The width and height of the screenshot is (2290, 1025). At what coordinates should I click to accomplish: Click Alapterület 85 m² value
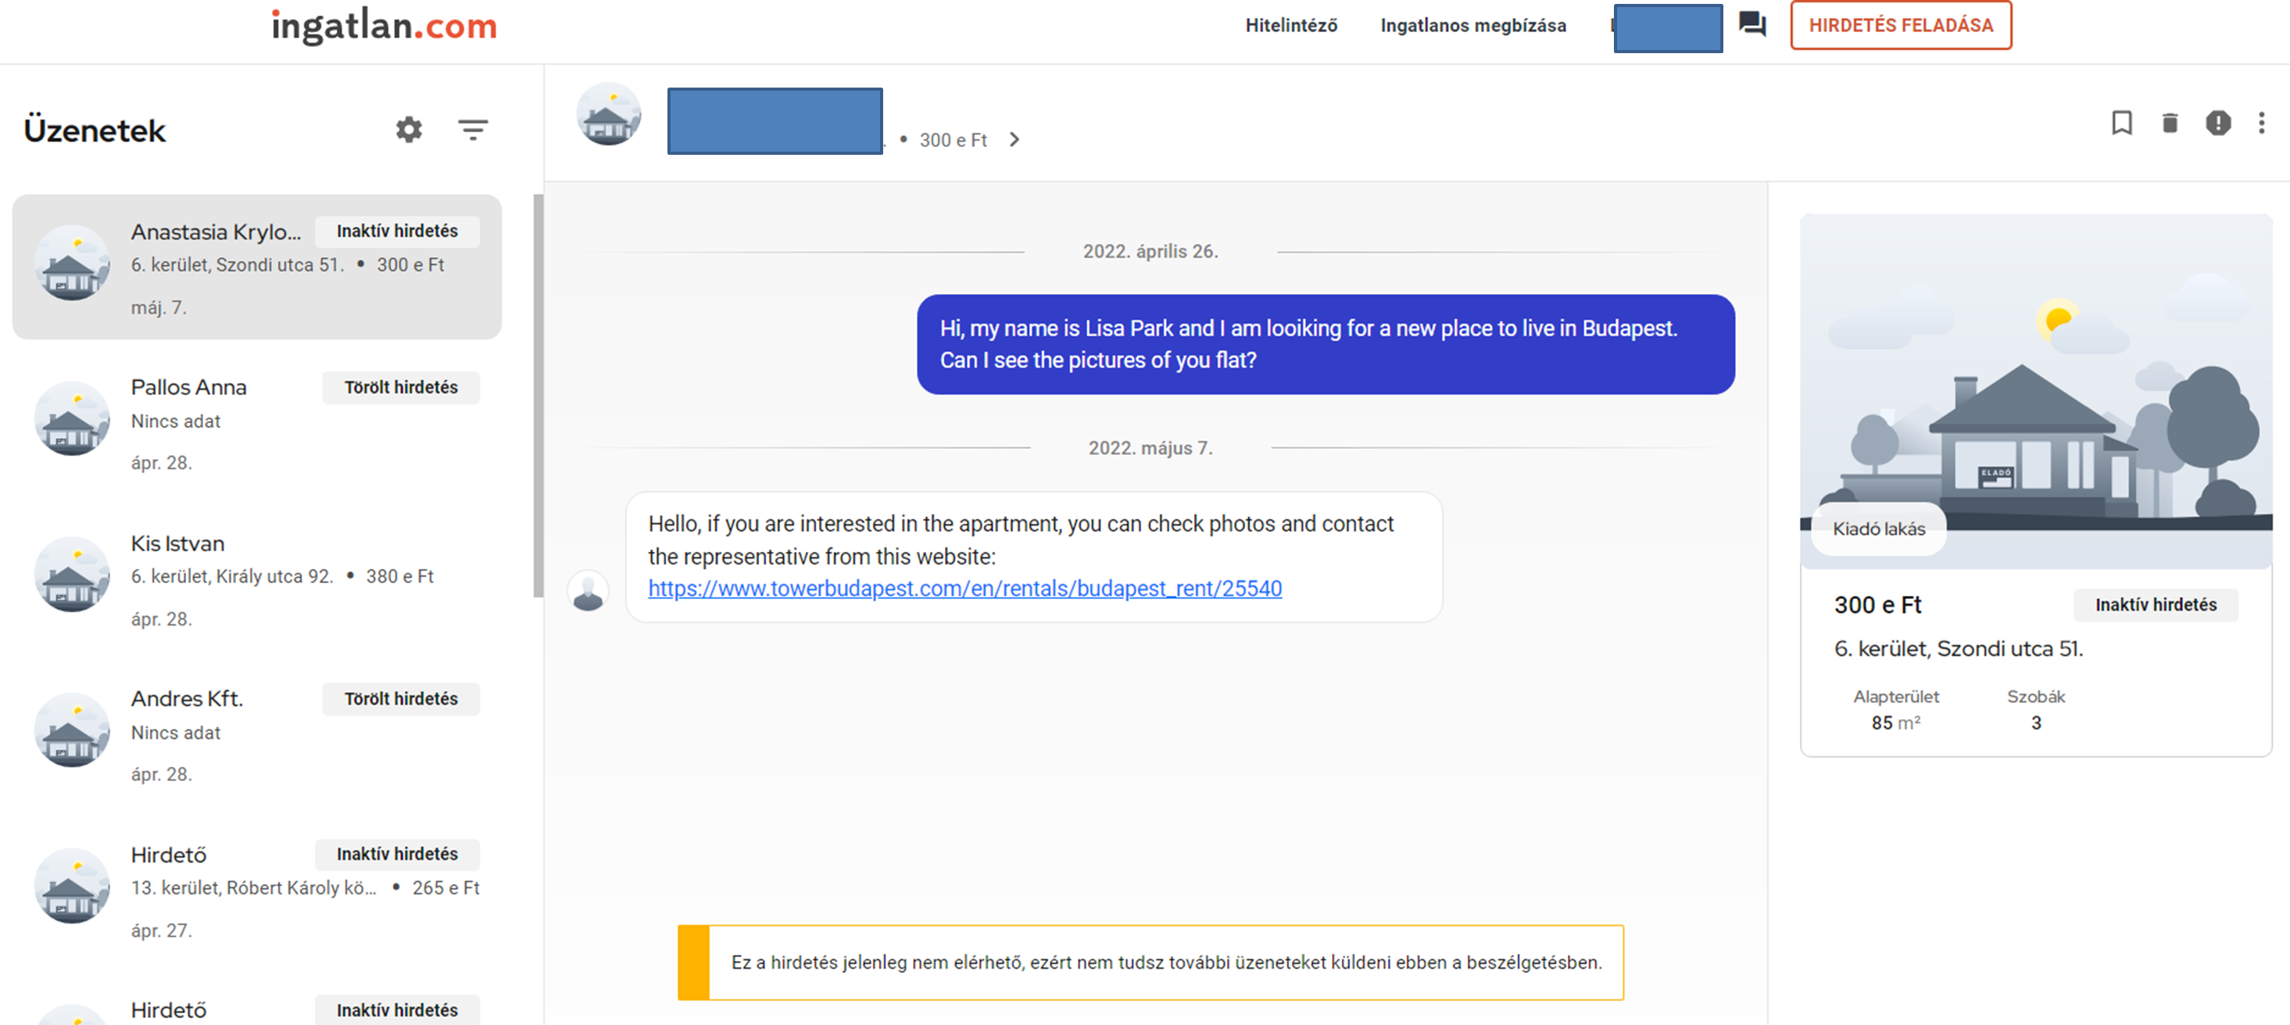pyautogui.click(x=1895, y=724)
